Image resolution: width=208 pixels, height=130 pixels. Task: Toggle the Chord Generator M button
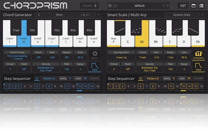[x=99, y=15]
